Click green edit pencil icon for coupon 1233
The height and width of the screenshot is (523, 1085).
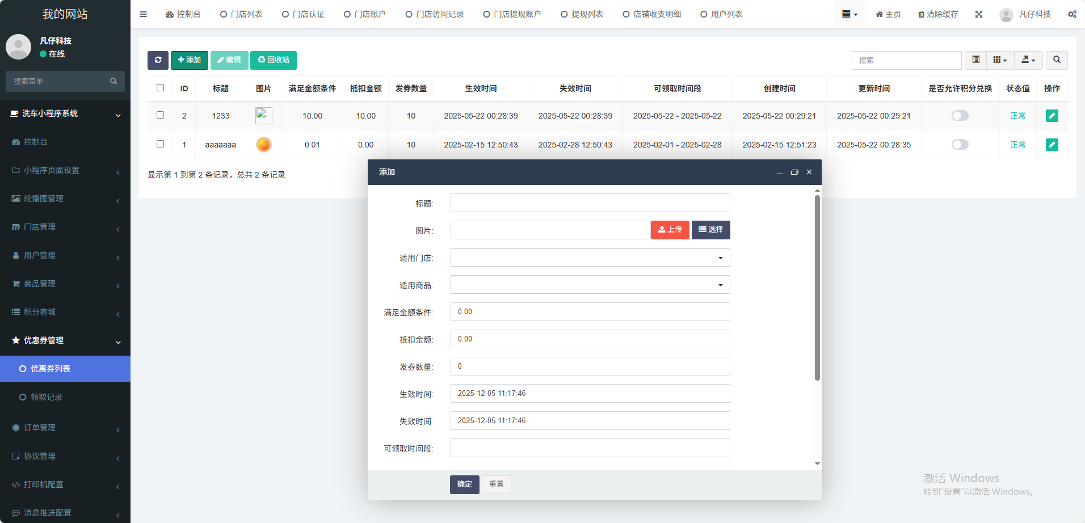1052,116
